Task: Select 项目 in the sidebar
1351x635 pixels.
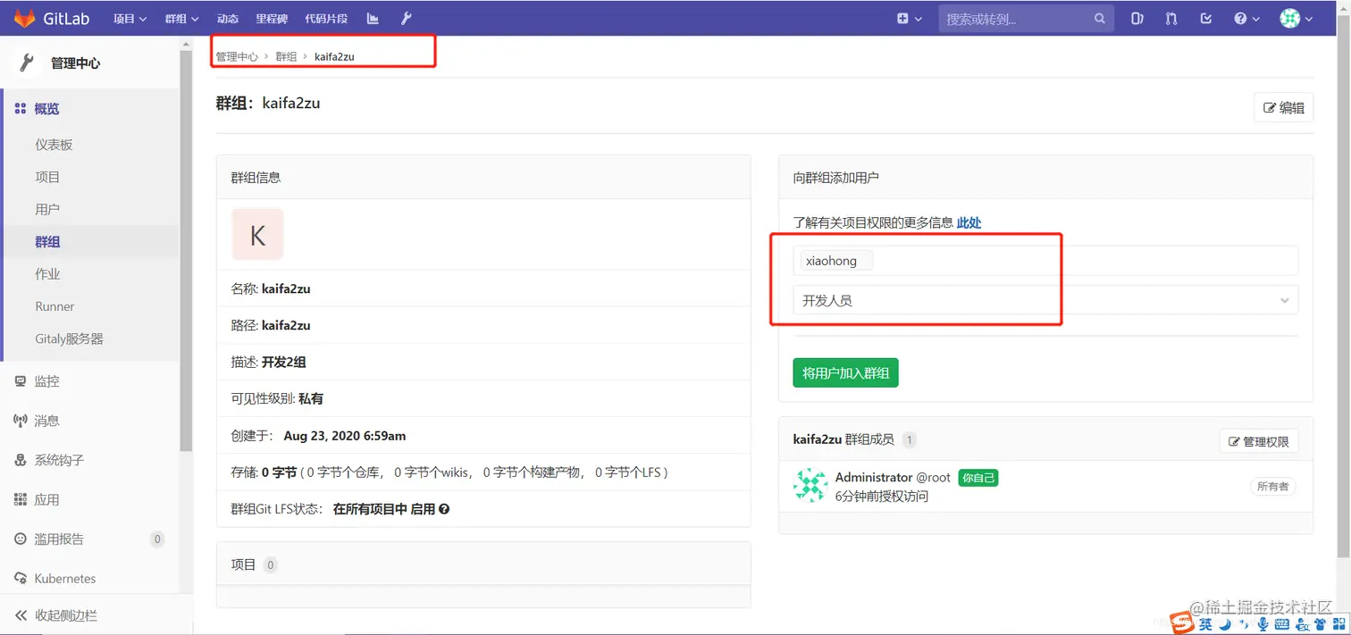Action: (47, 177)
